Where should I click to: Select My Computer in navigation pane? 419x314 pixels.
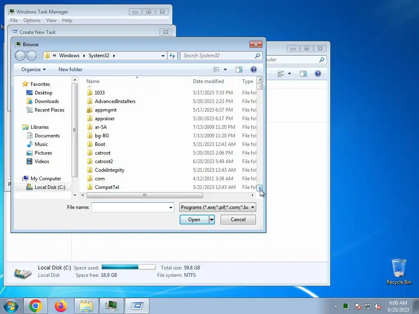[x=46, y=179]
